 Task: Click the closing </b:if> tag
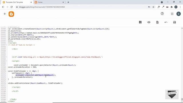click(15, 91)
